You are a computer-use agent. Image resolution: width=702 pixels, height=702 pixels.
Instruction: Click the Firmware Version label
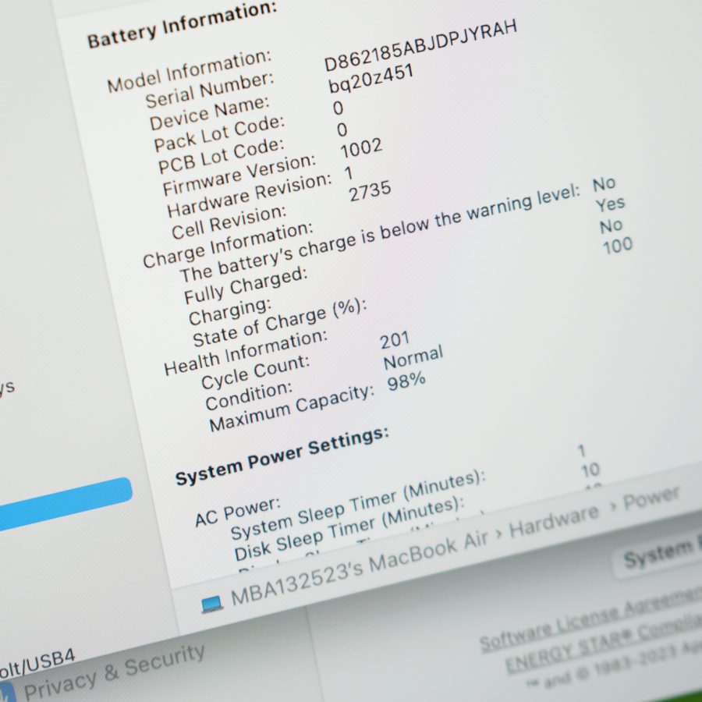tap(239, 175)
